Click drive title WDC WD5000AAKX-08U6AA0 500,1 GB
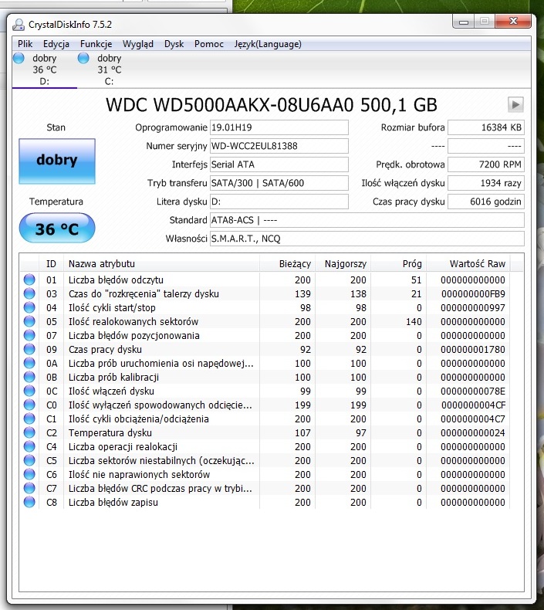The height and width of the screenshot is (610, 544). click(272, 105)
